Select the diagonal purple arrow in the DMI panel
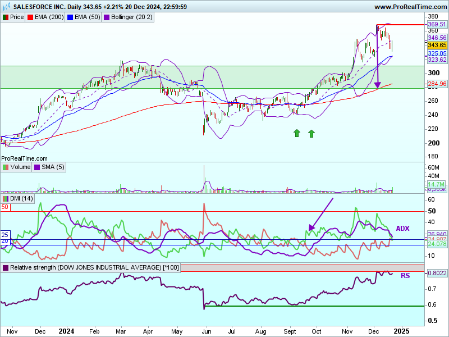 pos(320,214)
